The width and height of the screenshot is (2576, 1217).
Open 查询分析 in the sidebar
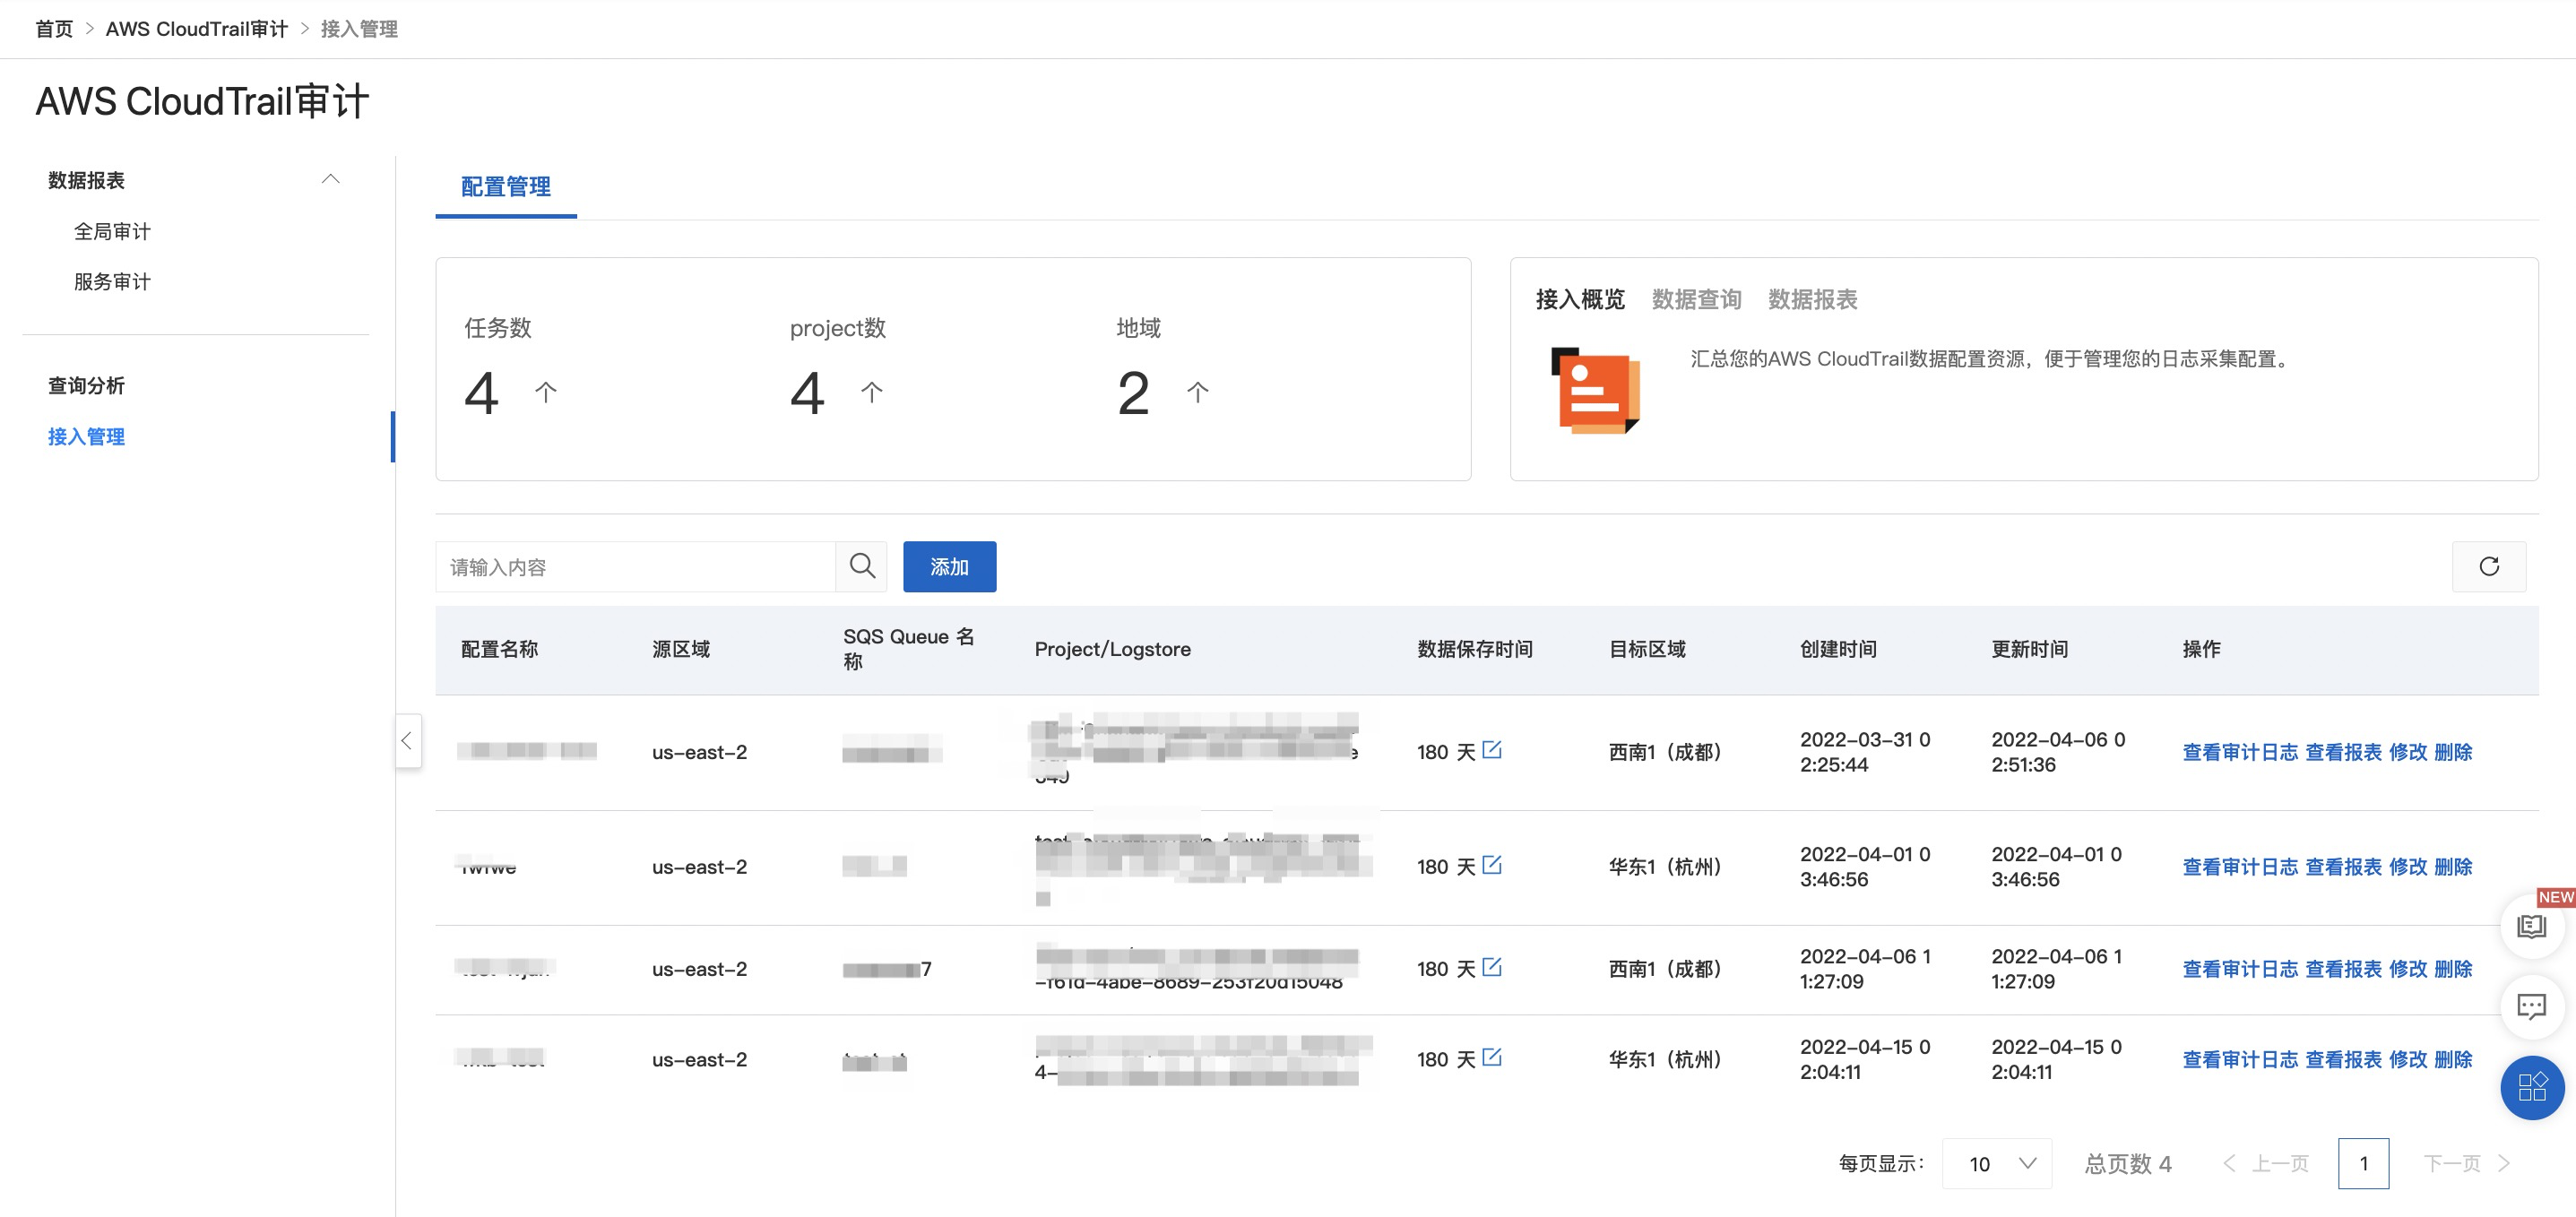pyautogui.click(x=86, y=385)
